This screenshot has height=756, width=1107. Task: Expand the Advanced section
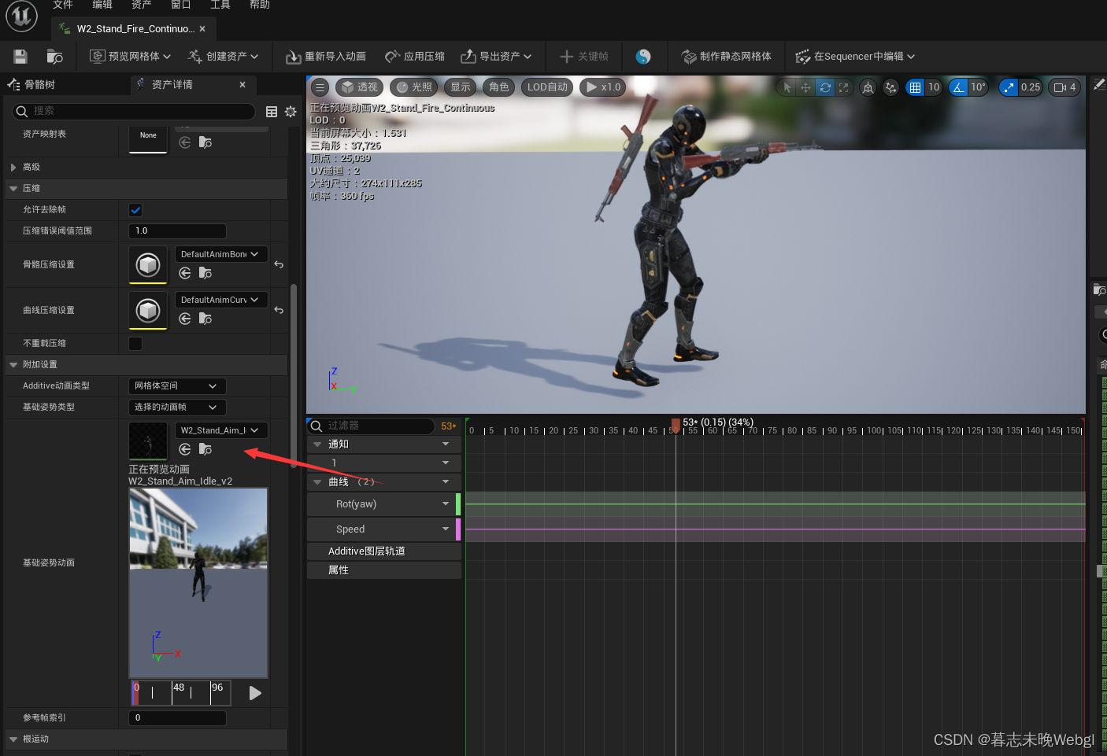13,168
